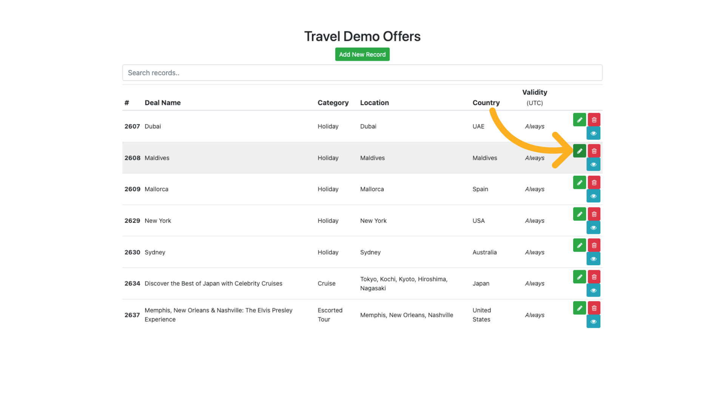Delete the New York record 2629
This screenshot has width=725, height=408.
(594, 214)
